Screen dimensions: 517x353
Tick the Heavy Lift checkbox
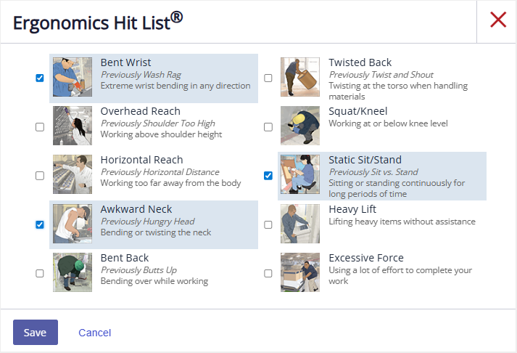[268, 224]
